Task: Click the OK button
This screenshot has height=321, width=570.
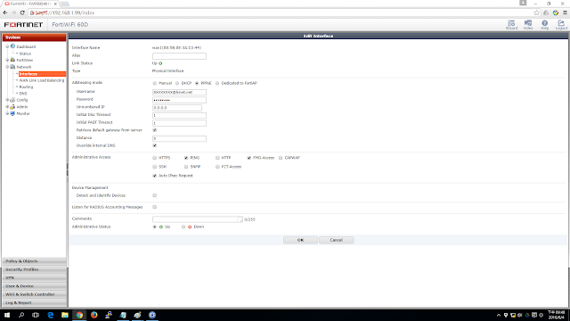Action: (300, 240)
